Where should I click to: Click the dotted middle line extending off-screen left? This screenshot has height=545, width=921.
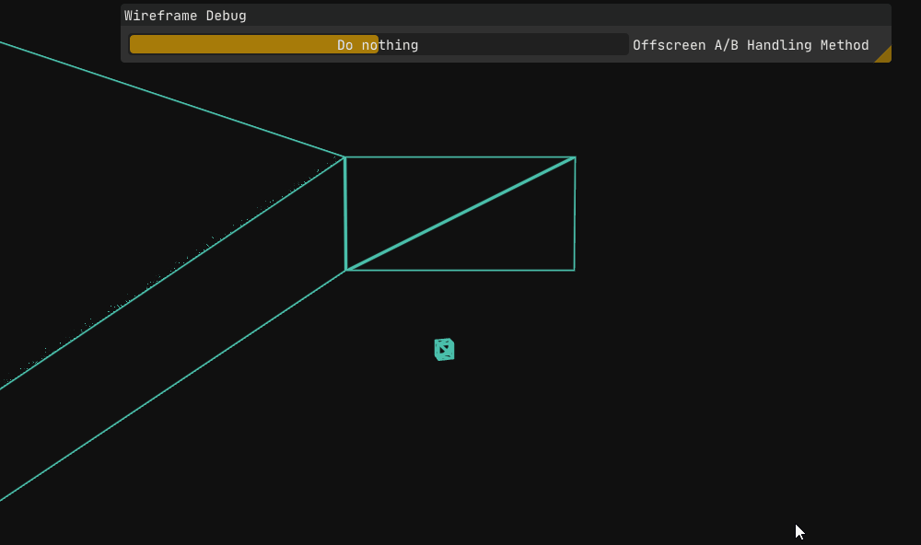click(x=172, y=273)
